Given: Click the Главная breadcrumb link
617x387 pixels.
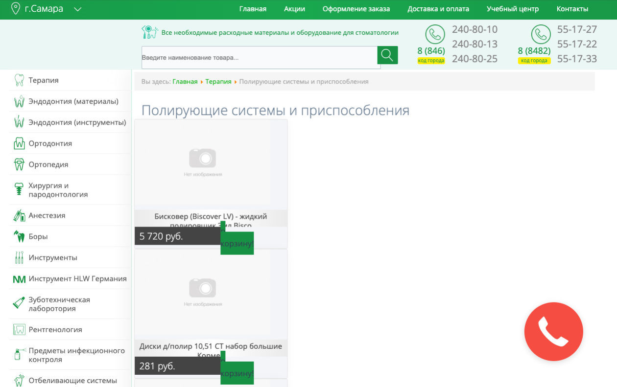Looking at the screenshot, I should pyautogui.click(x=185, y=82).
